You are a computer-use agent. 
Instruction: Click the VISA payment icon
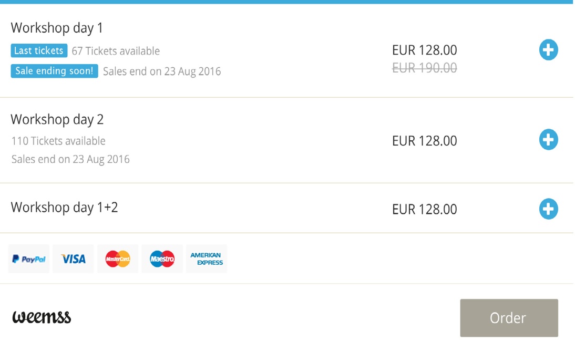pos(73,259)
